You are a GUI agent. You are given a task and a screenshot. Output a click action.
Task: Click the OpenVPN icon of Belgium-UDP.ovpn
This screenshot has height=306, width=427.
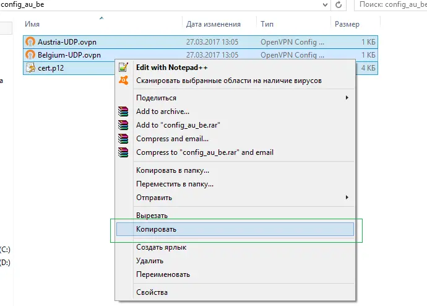(30, 55)
